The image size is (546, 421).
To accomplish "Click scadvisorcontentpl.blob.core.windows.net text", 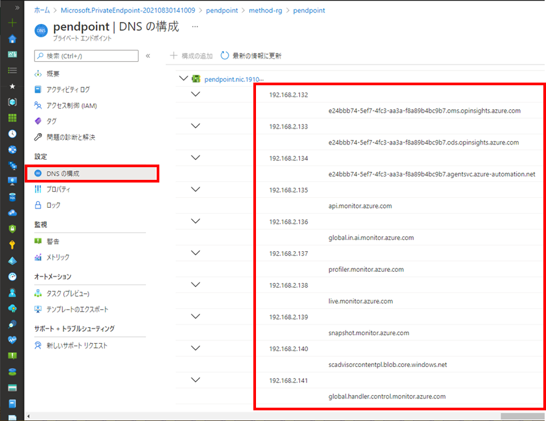I will pos(387,364).
